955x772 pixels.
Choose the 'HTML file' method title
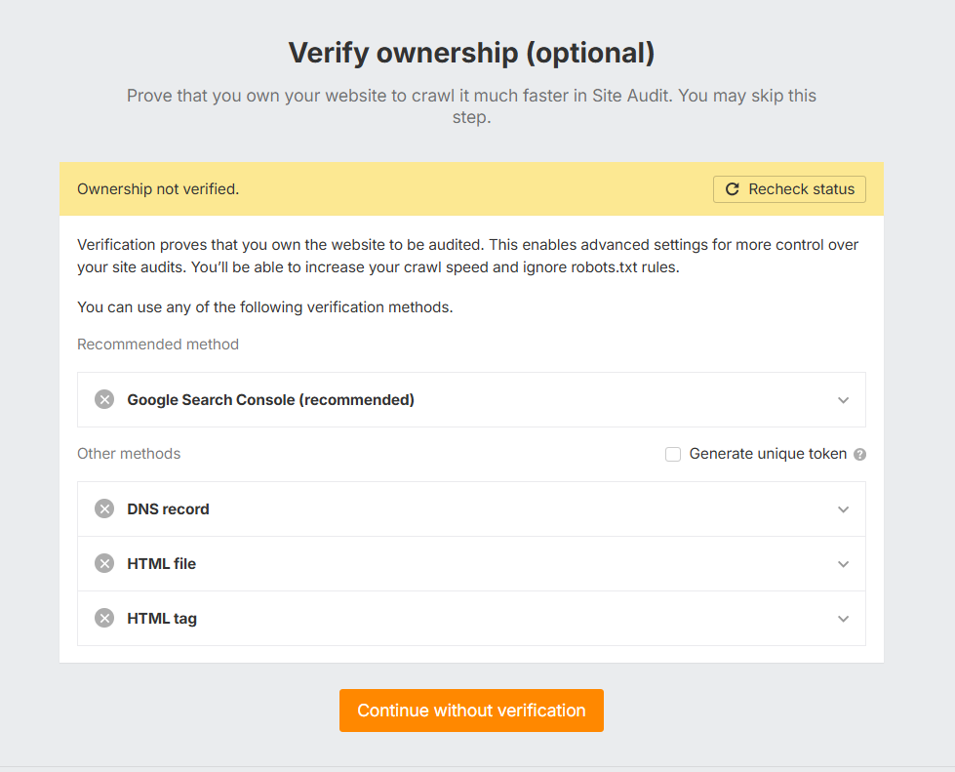tap(161, 563)
